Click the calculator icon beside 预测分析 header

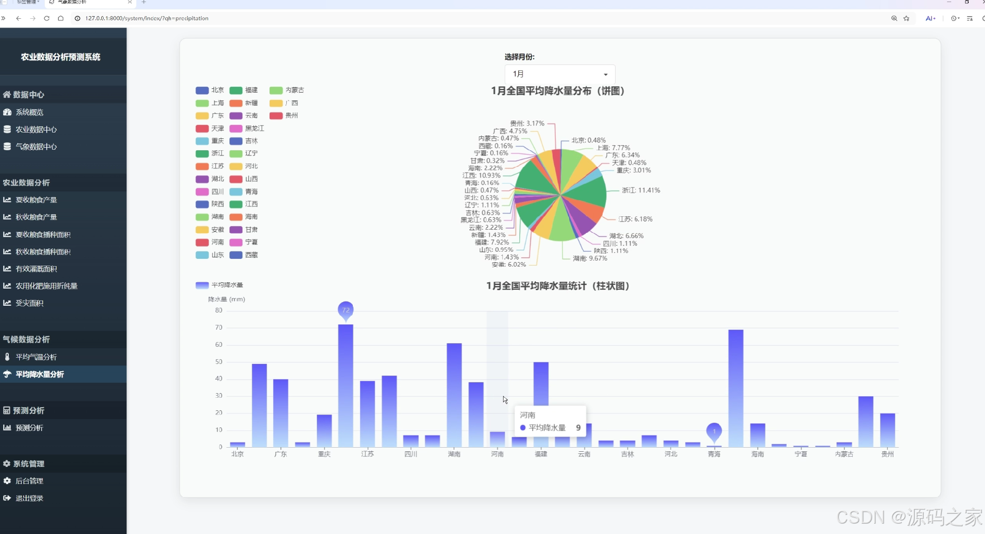coord(7,410)
